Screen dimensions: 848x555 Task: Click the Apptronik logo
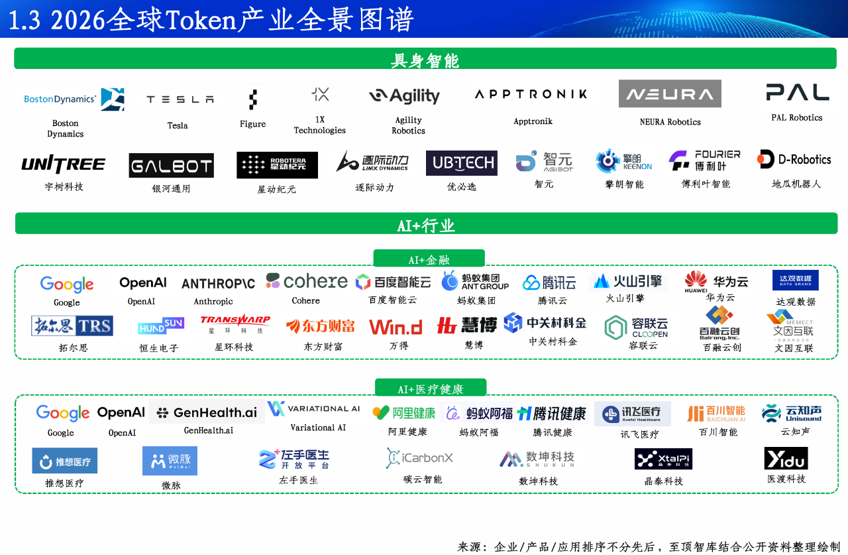click(531, 94)
